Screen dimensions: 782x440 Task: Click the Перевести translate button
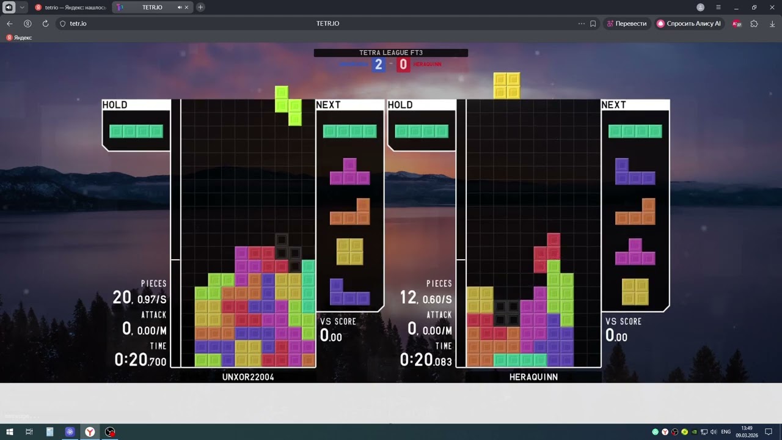point(627,23)
